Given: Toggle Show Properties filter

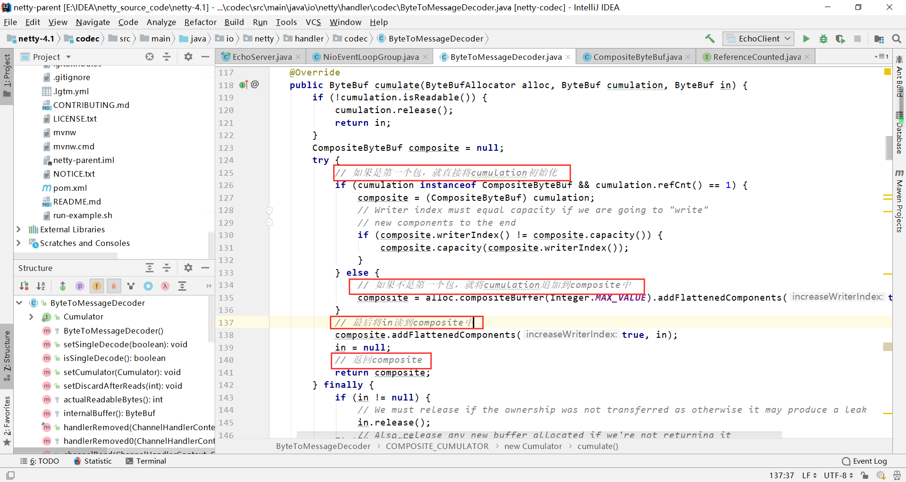Looking at the screenshot, I should [80, 286].
